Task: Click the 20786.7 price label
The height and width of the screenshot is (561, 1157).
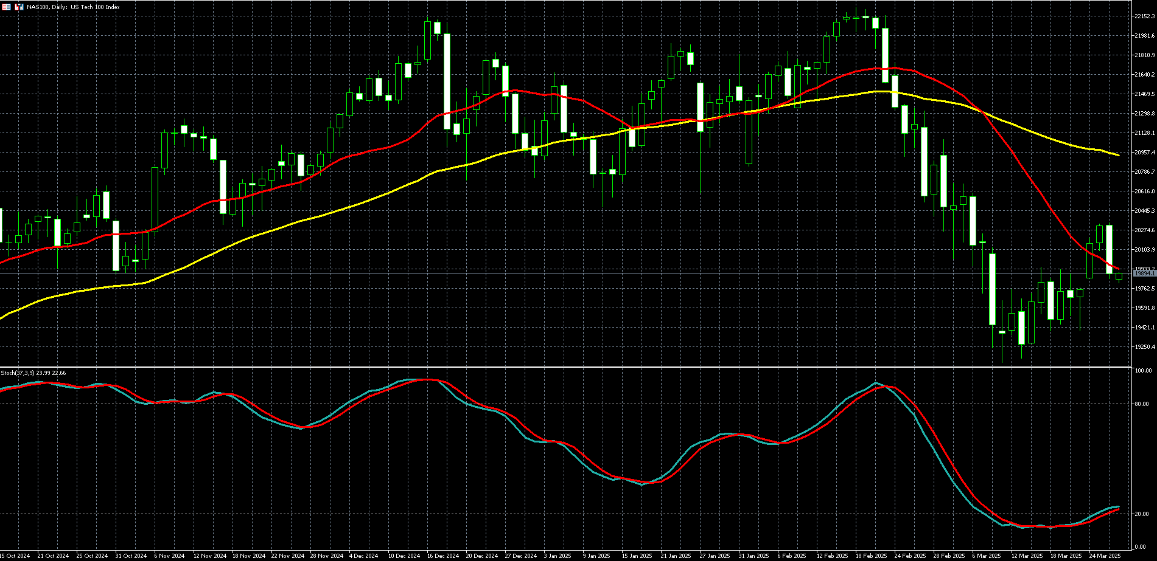Action: click(x=1144, y=172)
